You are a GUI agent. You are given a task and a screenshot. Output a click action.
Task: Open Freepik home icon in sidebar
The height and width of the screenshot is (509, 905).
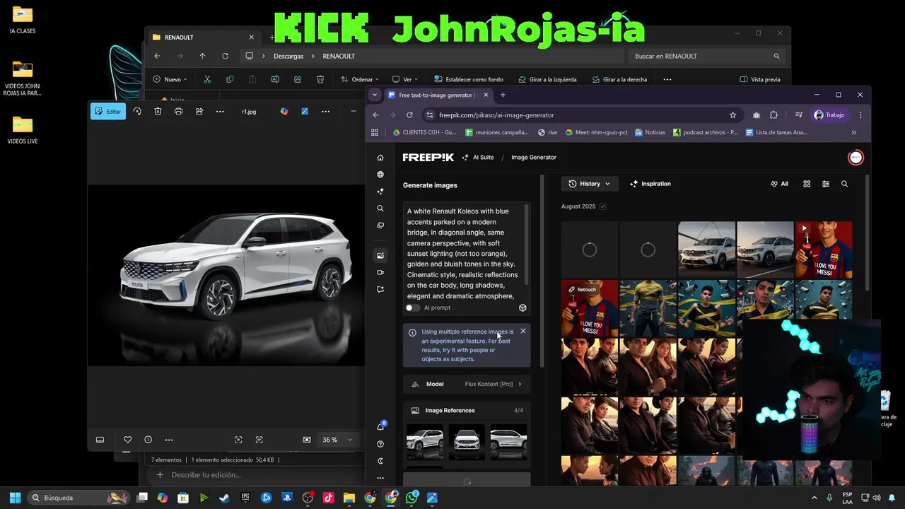point(380,158)
